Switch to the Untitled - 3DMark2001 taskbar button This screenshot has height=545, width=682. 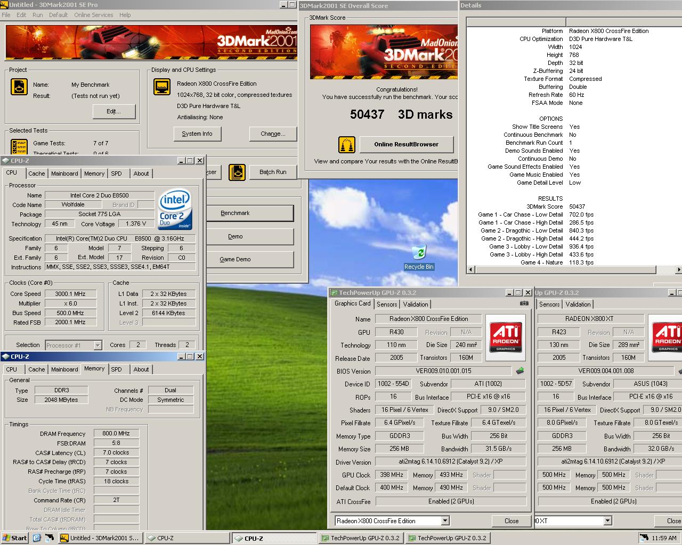pos(100,538)
